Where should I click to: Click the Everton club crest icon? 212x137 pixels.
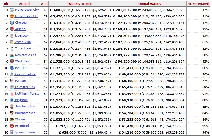point(12,68)
